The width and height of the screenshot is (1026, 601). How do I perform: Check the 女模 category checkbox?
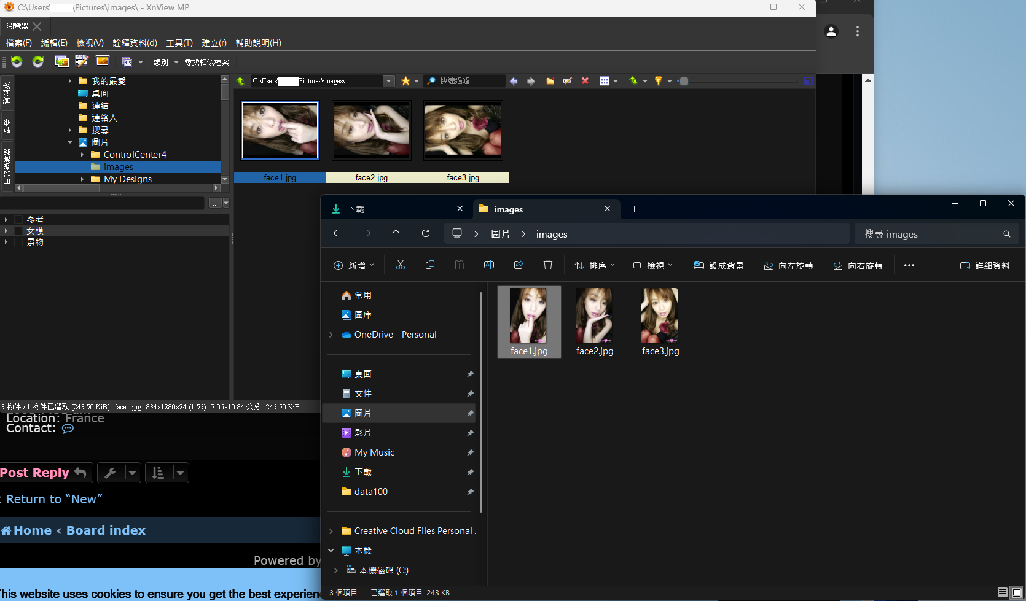18,231
